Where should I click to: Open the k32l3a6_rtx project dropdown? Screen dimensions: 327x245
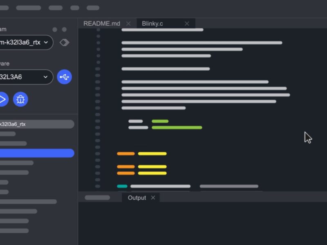click(25, 42)
